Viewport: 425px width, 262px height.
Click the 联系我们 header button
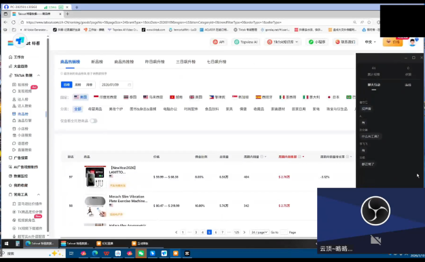(x=345, y=42)
